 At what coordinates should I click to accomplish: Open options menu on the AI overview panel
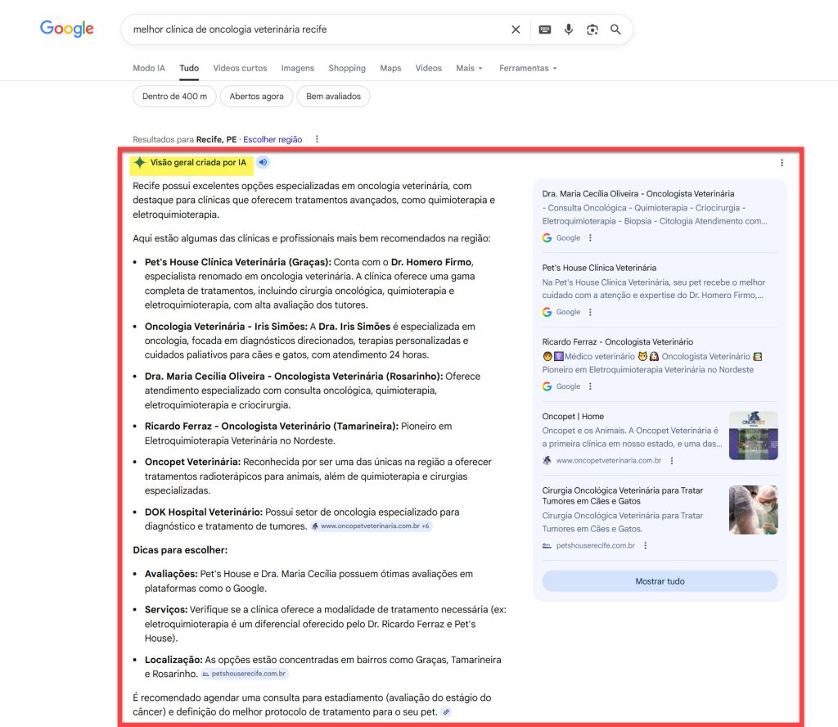782,163
